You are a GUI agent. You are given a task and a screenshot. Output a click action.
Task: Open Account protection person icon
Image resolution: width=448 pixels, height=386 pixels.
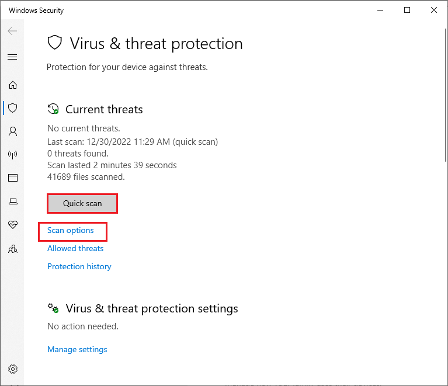click(13, 131)
